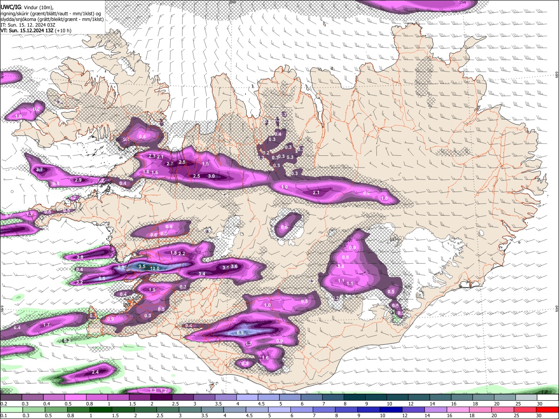Image resolution: width=559 pixels, height=419 pixels.
Task: Click the lower-row swatch between 1 and 1.5
Action: point(101,410)
